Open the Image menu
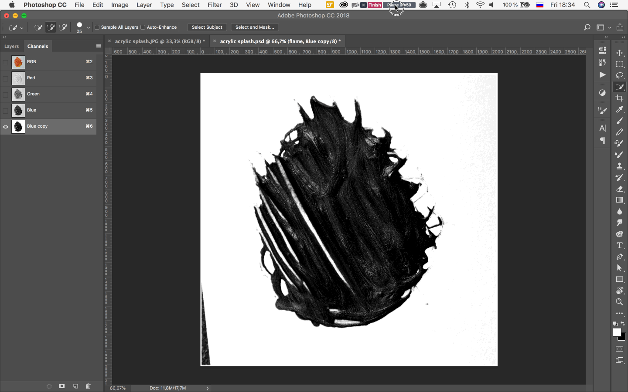This screenshot has height=392, width=628. pyautogui.click(x=119, y=5)
